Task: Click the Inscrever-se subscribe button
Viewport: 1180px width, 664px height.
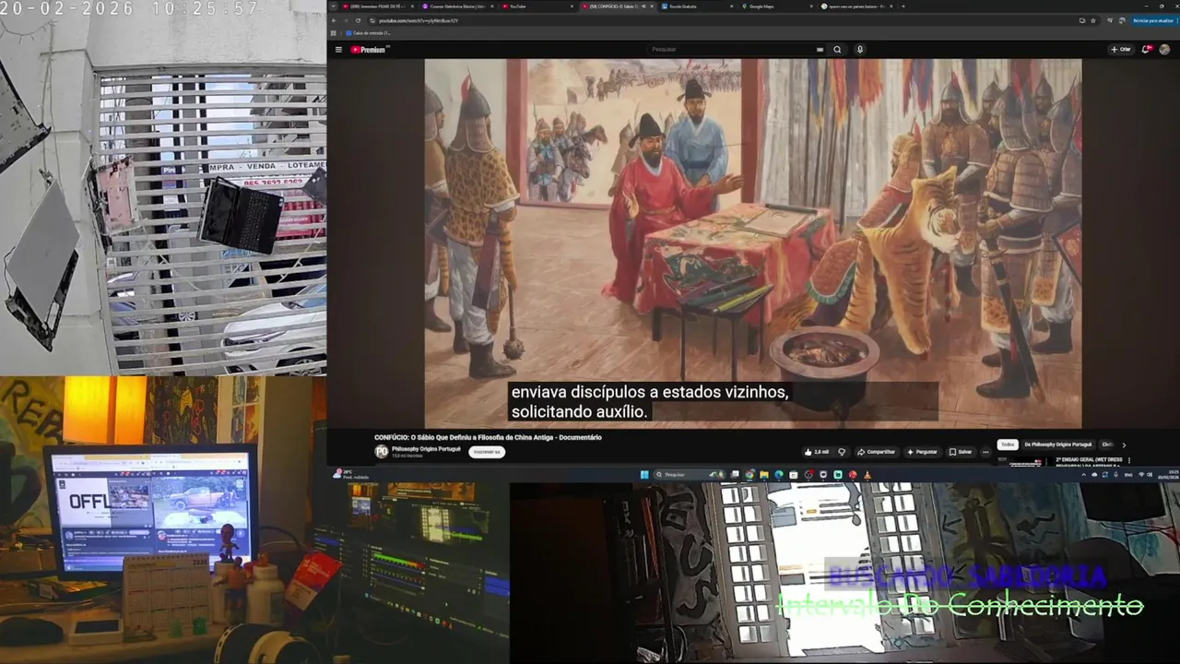Action: click(x=487, y=452)
